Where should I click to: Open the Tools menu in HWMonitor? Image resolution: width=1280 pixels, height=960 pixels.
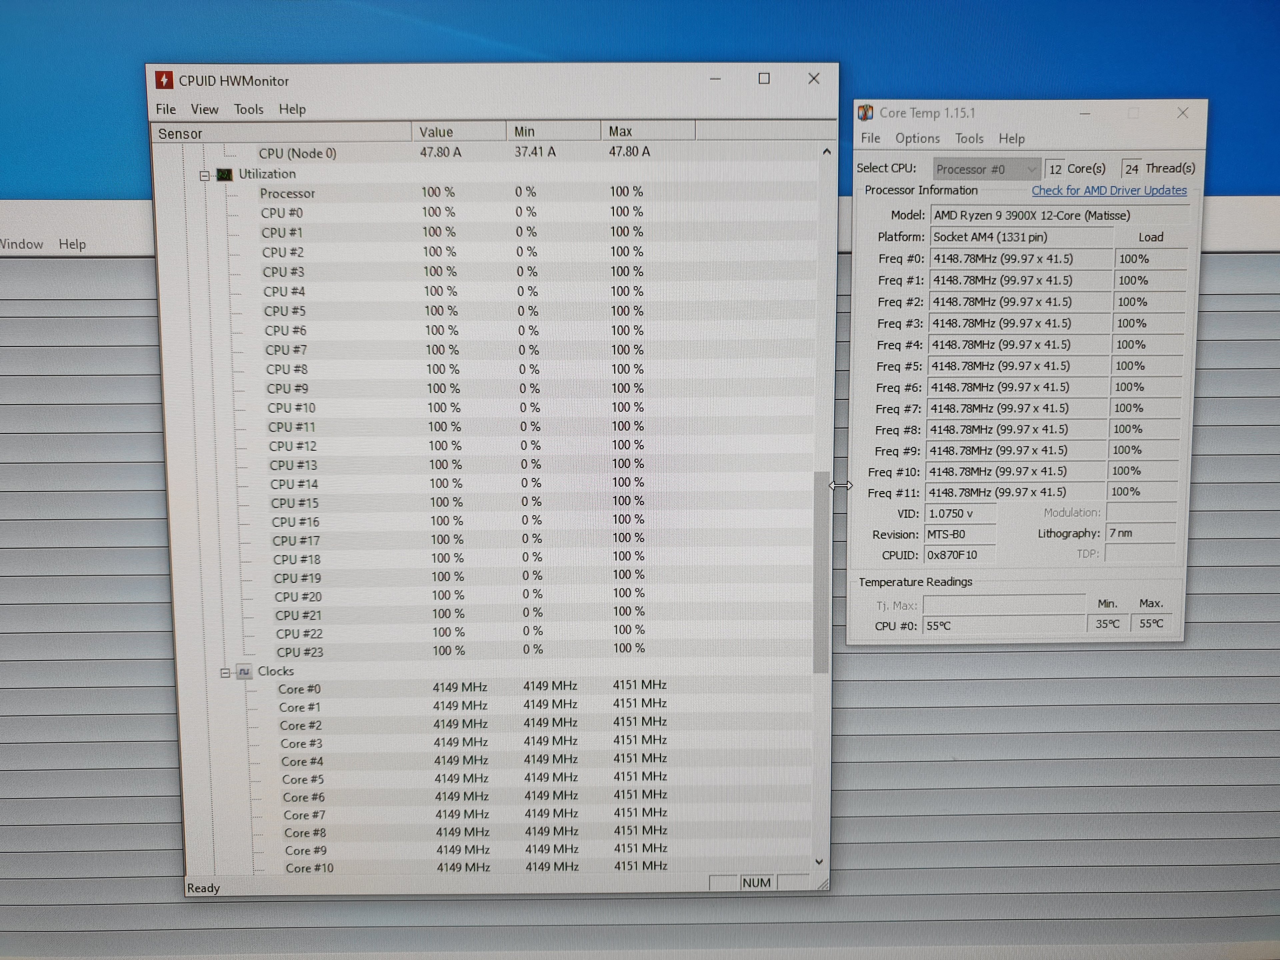[x=248, y=109]
